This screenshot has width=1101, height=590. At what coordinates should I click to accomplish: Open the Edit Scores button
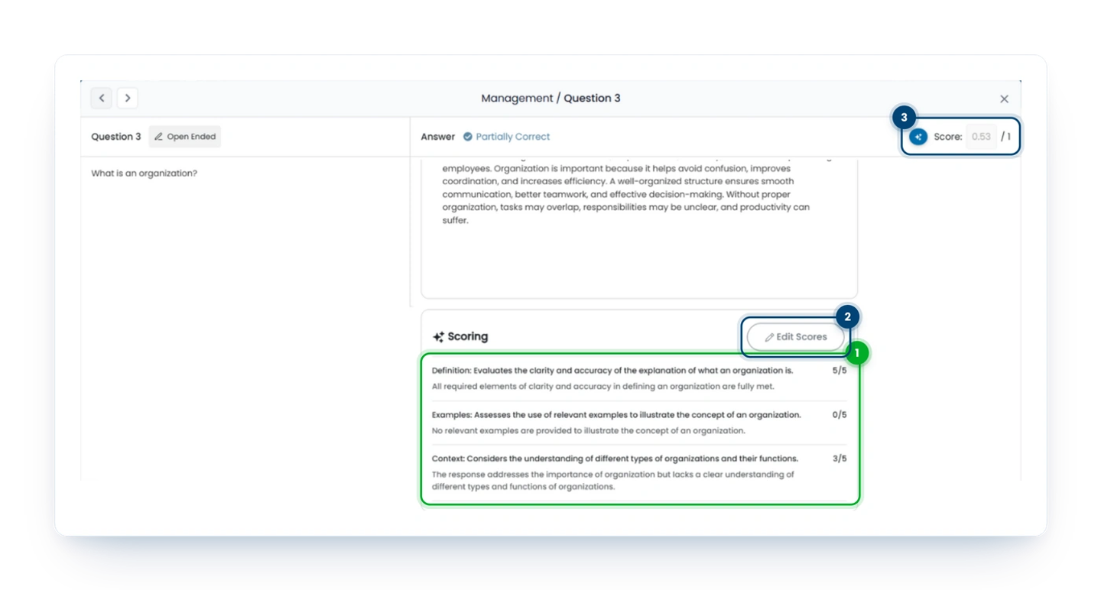pyautogui.click(x=796, y=337)
